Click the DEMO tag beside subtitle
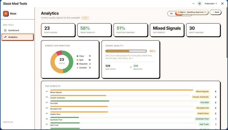 pos(85,18)
